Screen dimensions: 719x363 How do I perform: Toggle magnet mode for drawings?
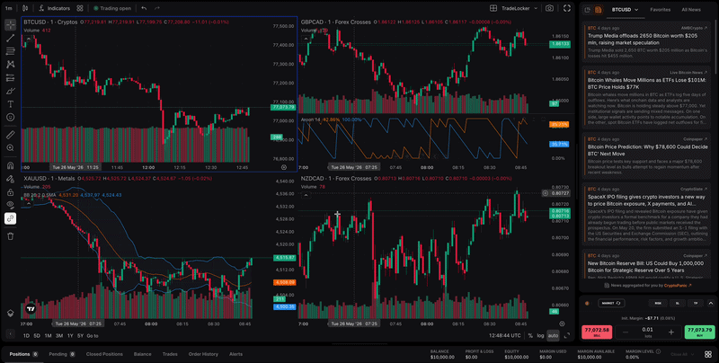pos(10,165)
